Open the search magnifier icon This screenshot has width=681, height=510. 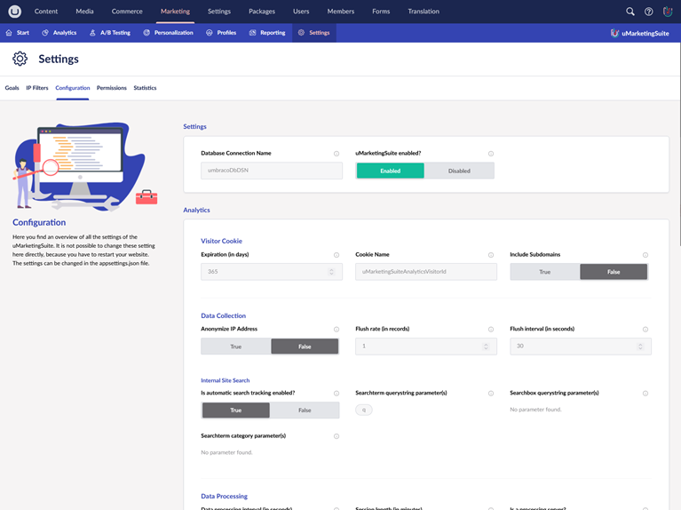pyautogui.click(x=630, y=12)
